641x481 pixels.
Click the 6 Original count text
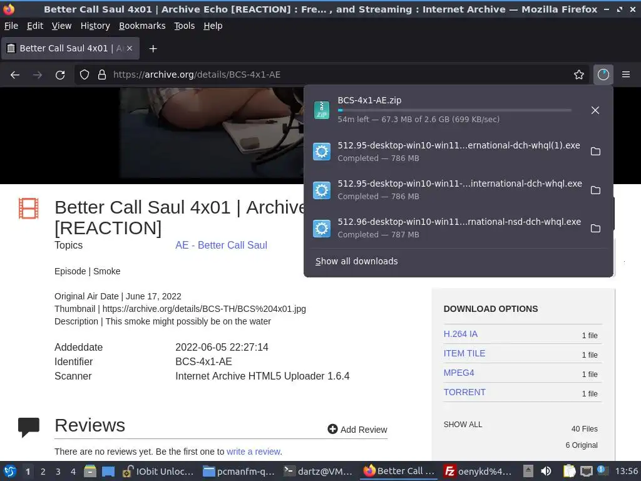[582, 445]
